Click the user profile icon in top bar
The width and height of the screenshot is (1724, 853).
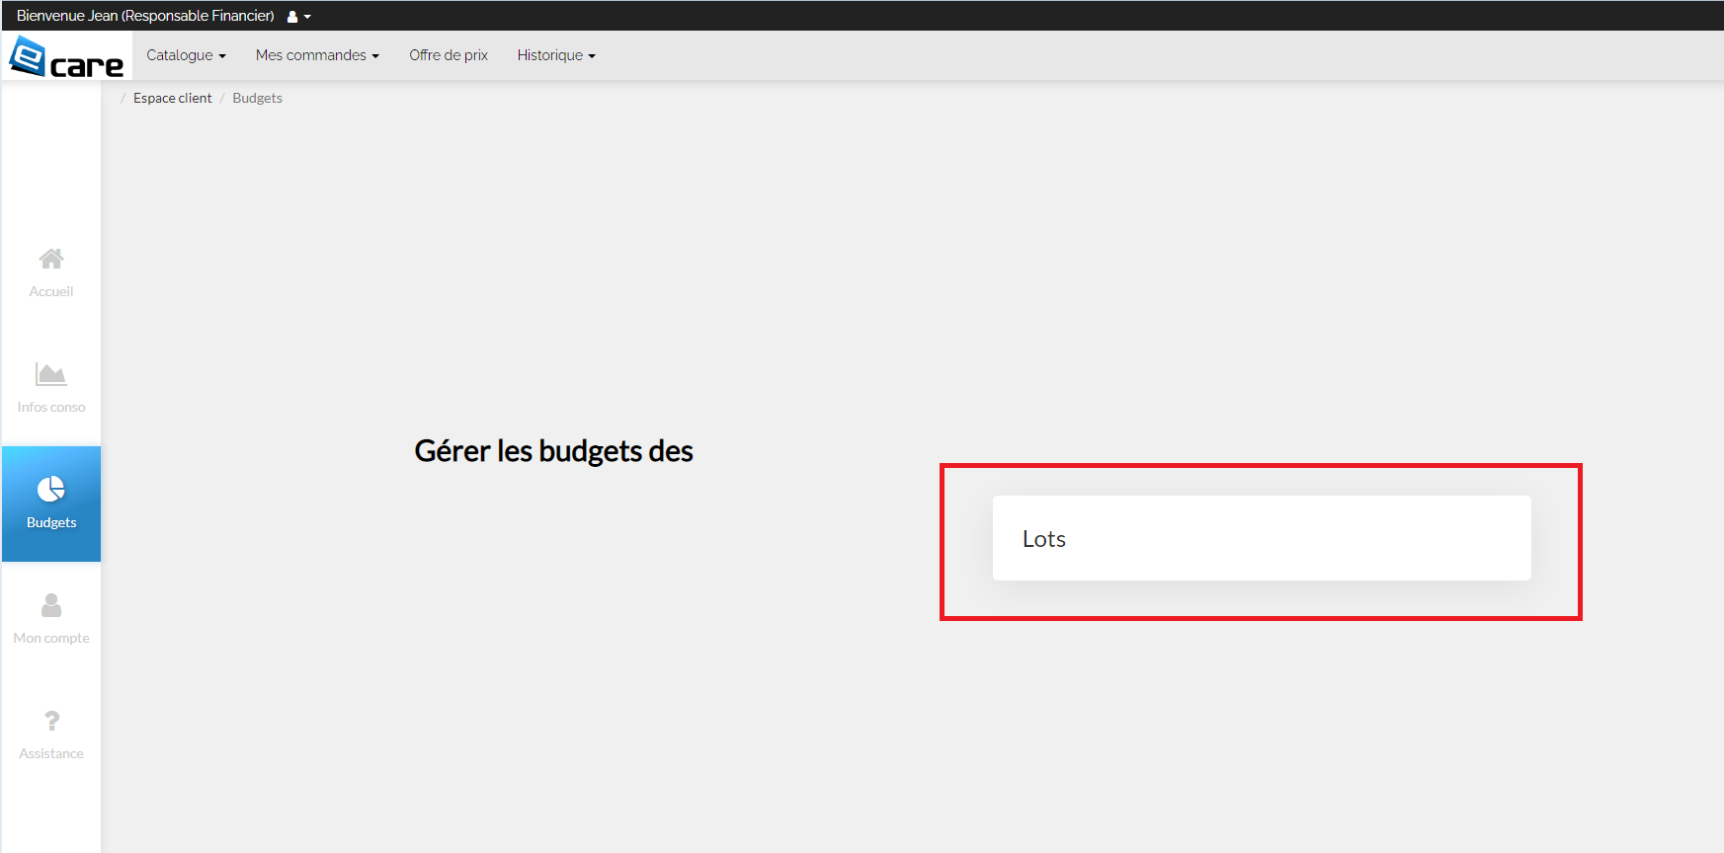292,17
